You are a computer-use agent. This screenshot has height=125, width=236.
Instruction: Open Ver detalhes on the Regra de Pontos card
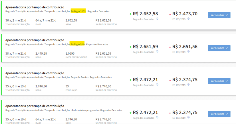coord(219,81)
